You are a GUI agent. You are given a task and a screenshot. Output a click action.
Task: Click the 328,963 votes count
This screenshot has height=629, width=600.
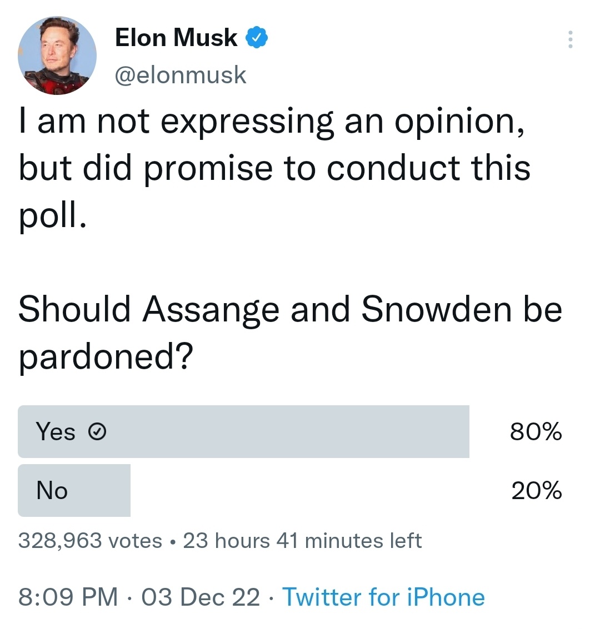click(x=91, y=540)
